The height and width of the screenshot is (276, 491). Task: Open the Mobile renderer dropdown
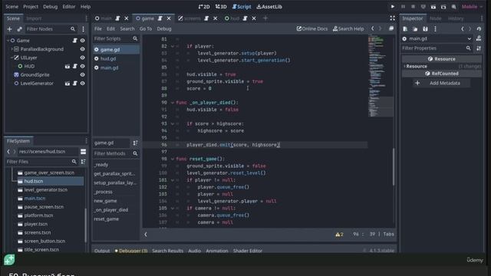(473, 7)
